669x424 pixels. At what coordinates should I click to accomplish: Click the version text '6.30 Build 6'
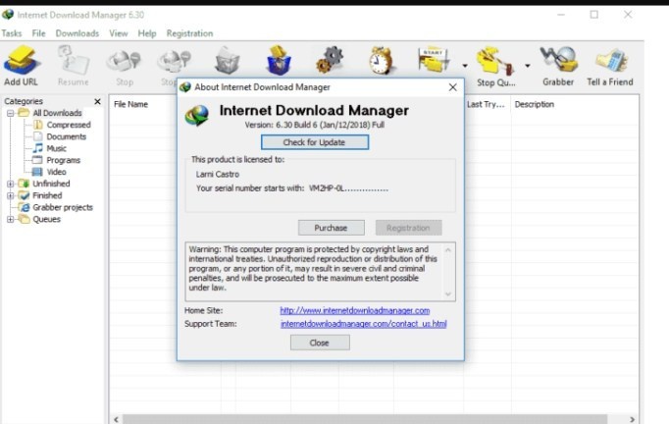pos(296,125)
